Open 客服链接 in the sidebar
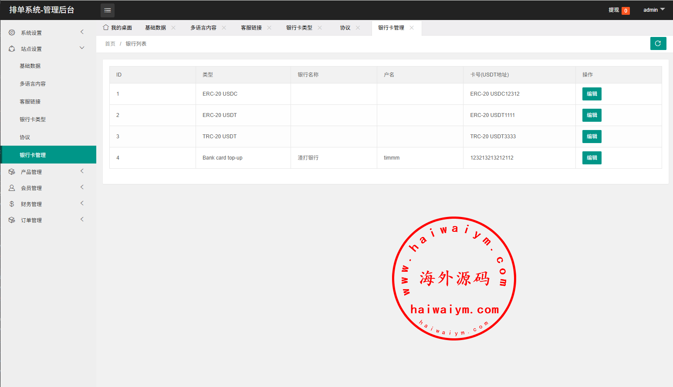 click(30, 102)
